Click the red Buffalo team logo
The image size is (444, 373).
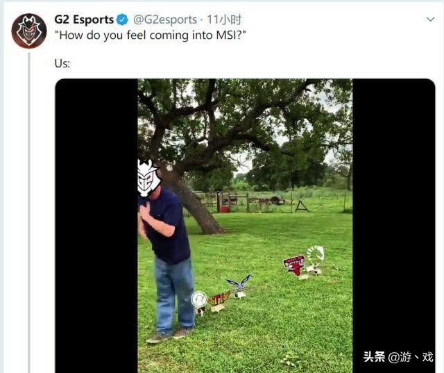(x=294, y=265)
